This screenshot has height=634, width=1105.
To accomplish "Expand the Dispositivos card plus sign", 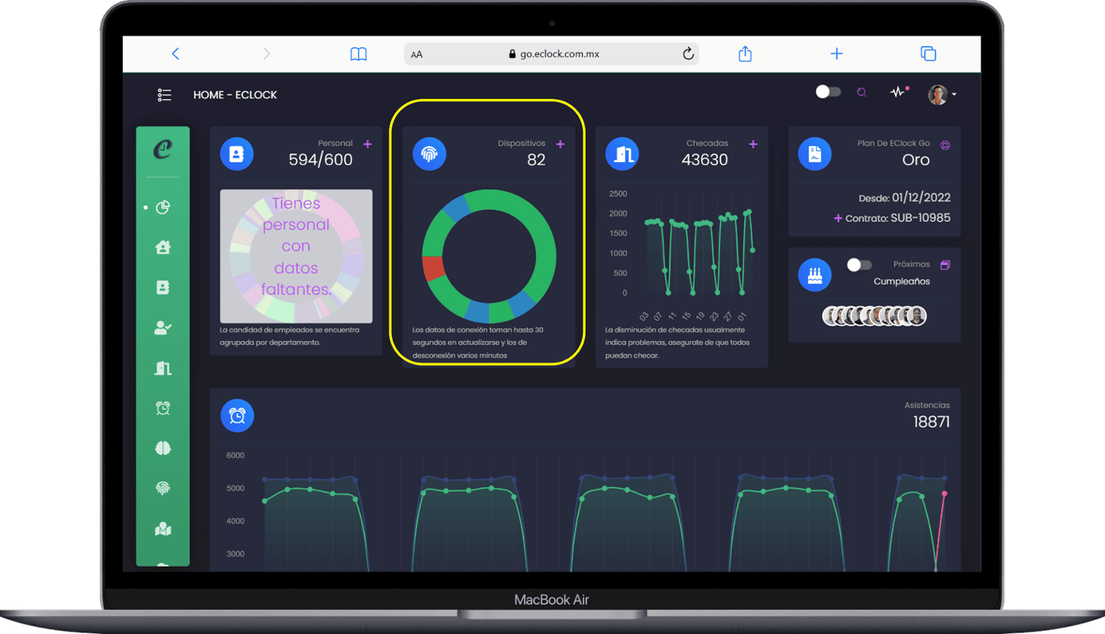I will tap(560, 144).
